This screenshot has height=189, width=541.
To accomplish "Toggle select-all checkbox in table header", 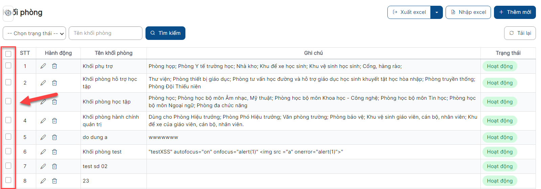I will (8, 54).
